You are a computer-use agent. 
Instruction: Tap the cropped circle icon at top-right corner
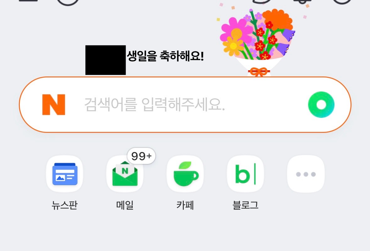pyautogui.click(x=342, y=2)
